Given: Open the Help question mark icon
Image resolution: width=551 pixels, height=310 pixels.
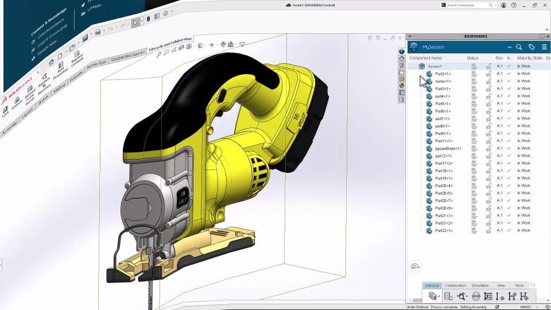Looking at the screenshot, I should point(514,5).
